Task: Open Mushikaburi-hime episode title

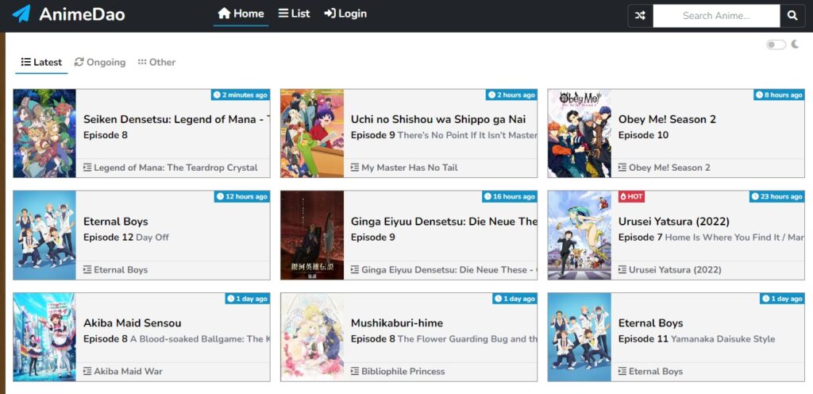Action: [397, 323]
